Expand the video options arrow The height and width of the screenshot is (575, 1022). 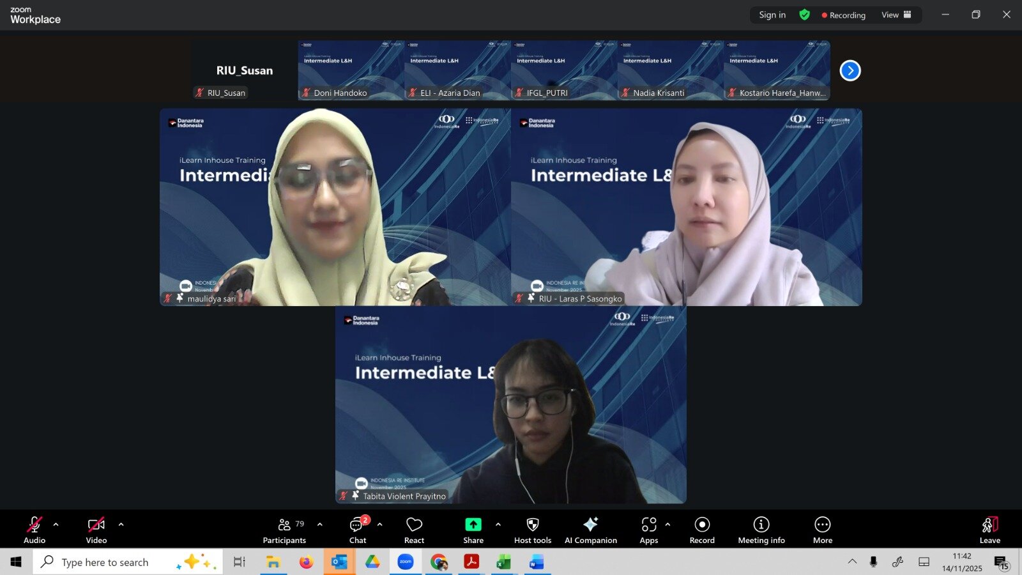pos(121,525)
